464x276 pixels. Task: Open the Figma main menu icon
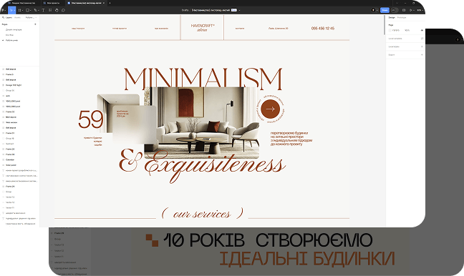[3, 10]
